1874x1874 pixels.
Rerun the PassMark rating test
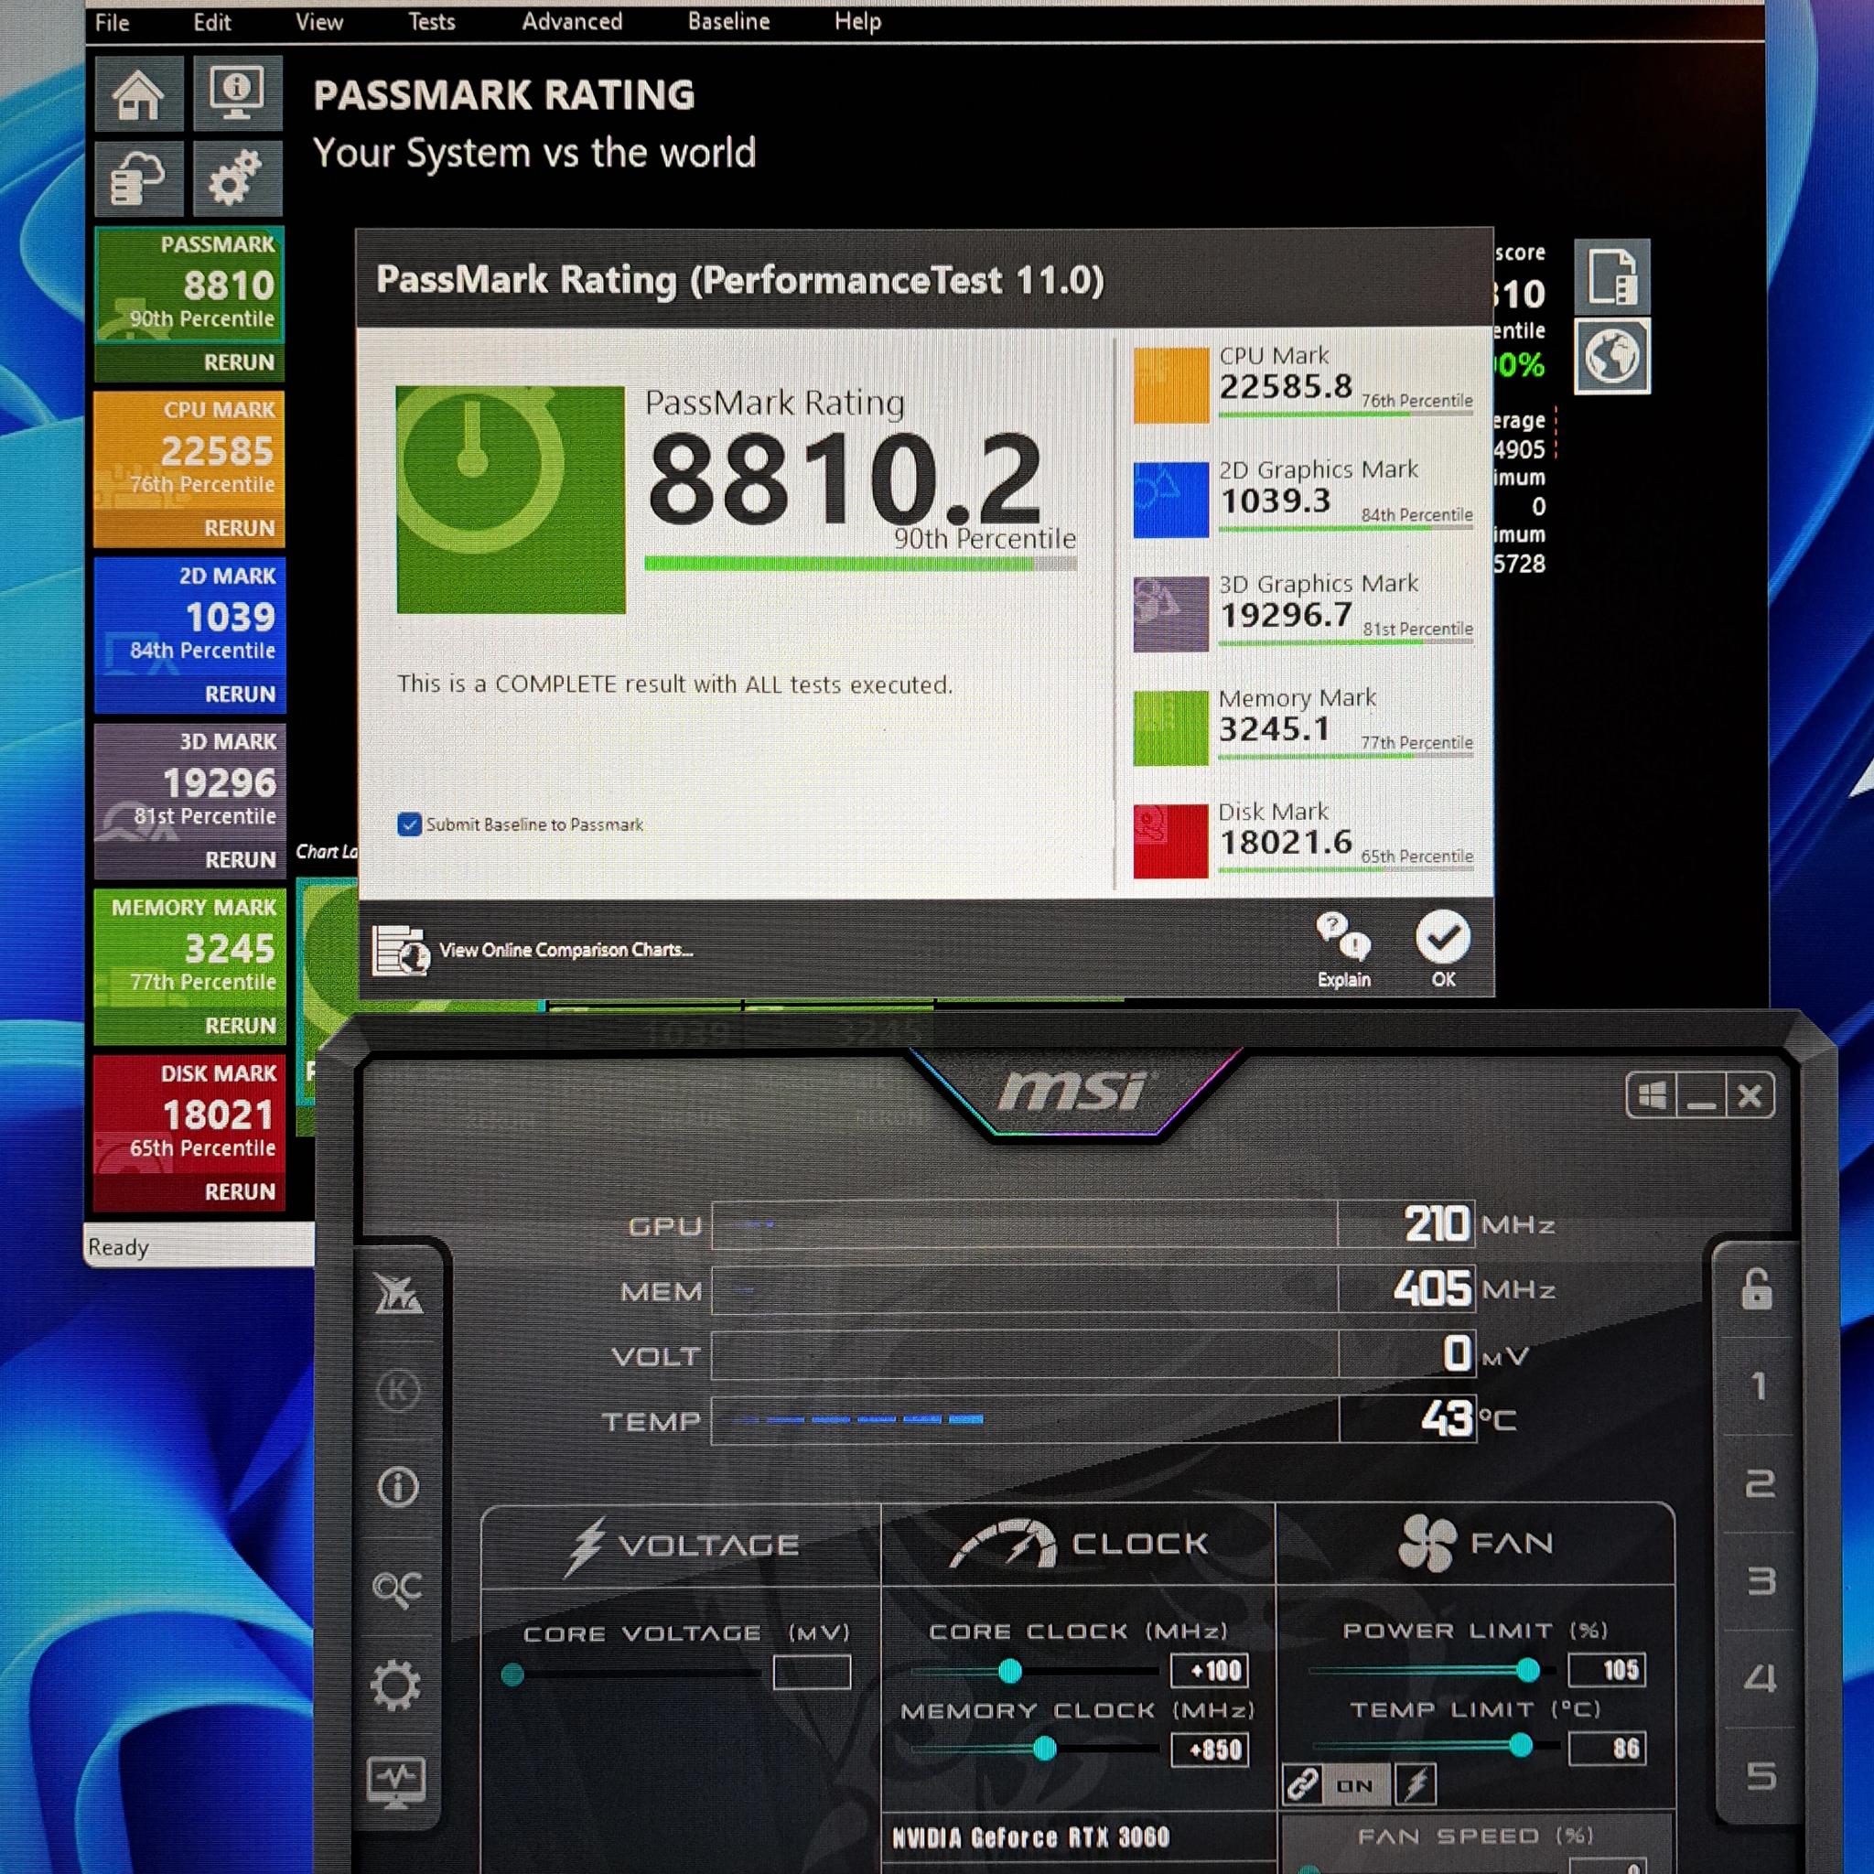239,362
